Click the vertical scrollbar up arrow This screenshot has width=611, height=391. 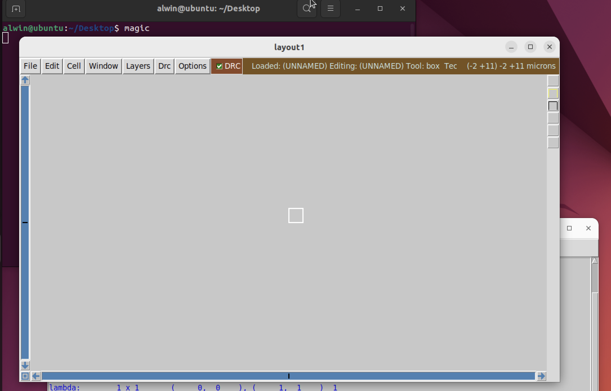(x=25, y=80)
